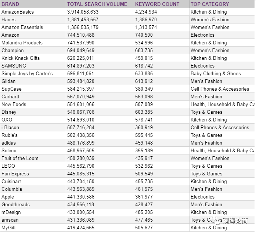Click the TOP CATEGORY column header
Image resolution: width=256 pixels, height=233 pixels.
tap(222, 4)
